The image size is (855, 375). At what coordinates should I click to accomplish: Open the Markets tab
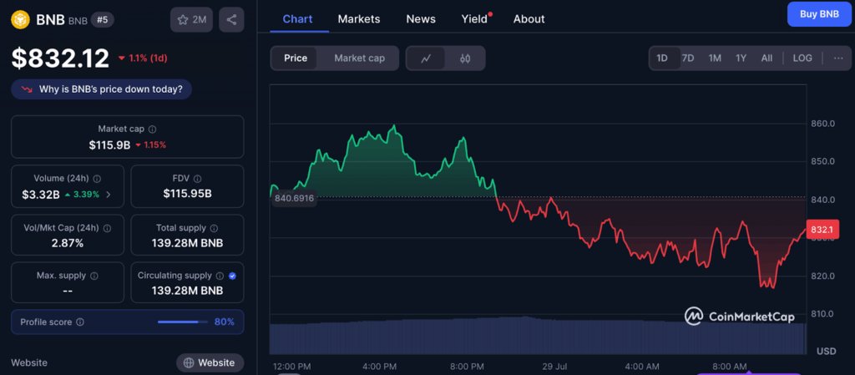(358, 18)
